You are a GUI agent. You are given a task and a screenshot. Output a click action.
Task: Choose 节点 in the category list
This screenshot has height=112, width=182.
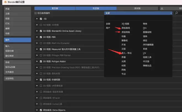[124, 74]
